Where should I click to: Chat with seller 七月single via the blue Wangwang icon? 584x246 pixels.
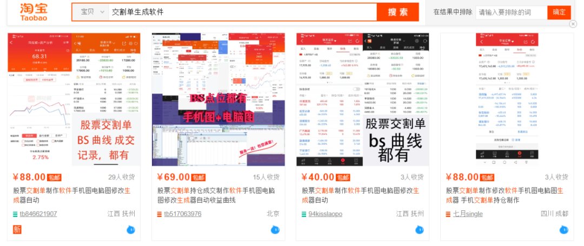tap(563, 230)
